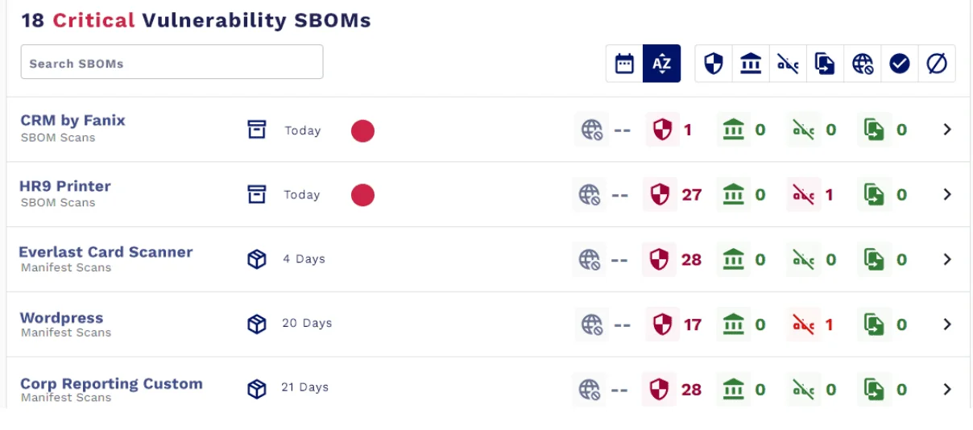Viewport: 973px width, 430px height.
Task: Click the Search SBOMs input field
Action: [x=172, y=63]
